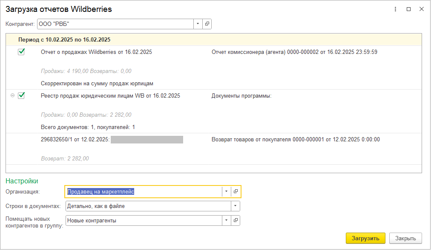Collapse the Реестр продаж юридическим лицам row

click(12, 96)
